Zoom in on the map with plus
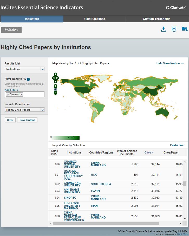 pyautogui.click(x=55, y=86)
